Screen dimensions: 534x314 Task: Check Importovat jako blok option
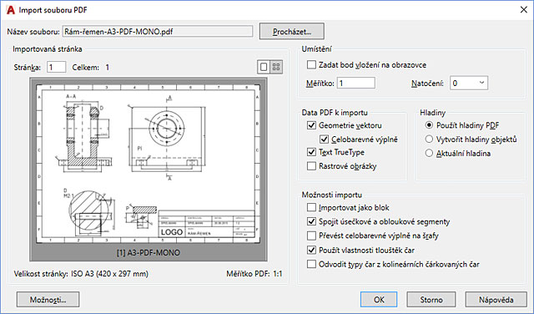tap(311, 207)
